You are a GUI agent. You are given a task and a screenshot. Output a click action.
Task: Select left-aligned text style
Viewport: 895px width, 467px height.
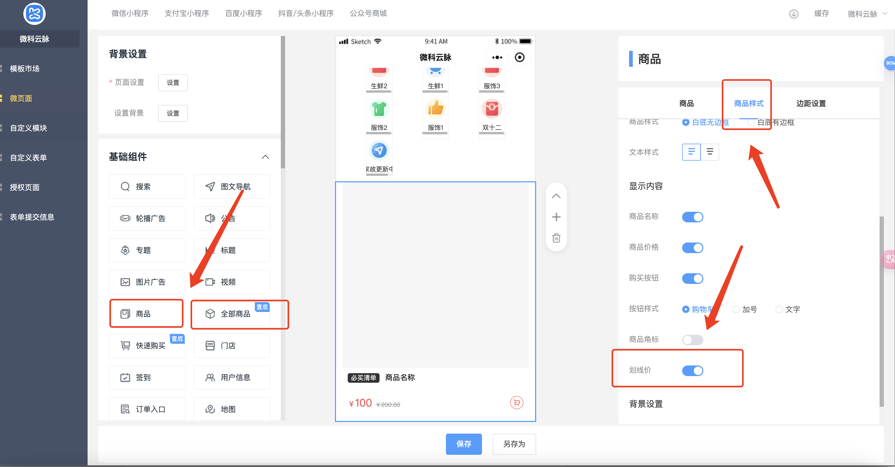point(691,152)
